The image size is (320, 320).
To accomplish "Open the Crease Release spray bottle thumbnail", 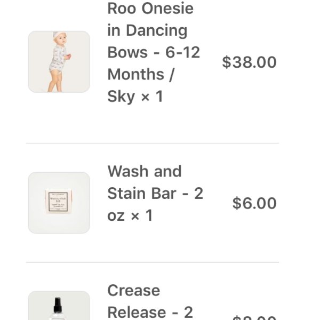I will 59,306.
